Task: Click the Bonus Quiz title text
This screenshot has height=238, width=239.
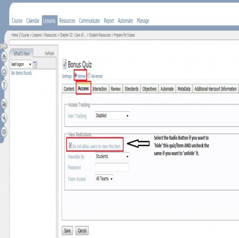Action: (80, 65)
